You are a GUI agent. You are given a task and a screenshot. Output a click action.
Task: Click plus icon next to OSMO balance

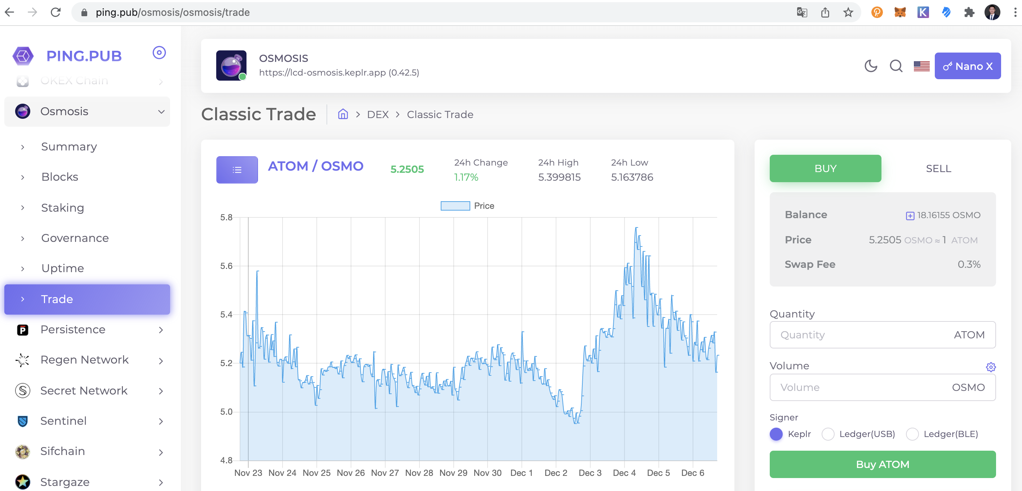pyautogui.click(x=910, y=216)
